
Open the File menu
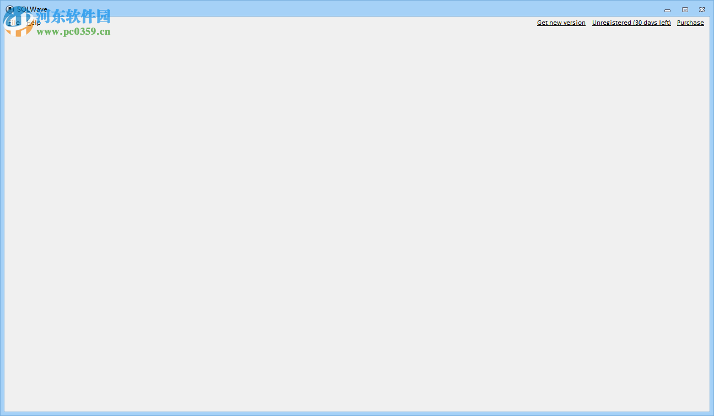(14, 23)
